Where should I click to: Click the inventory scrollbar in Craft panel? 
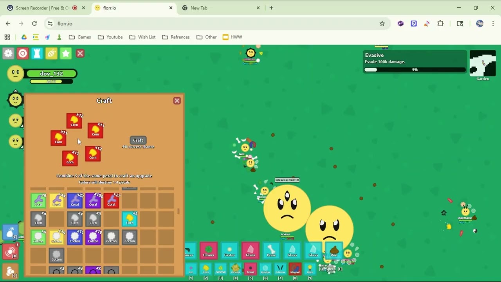pos(178,211)
